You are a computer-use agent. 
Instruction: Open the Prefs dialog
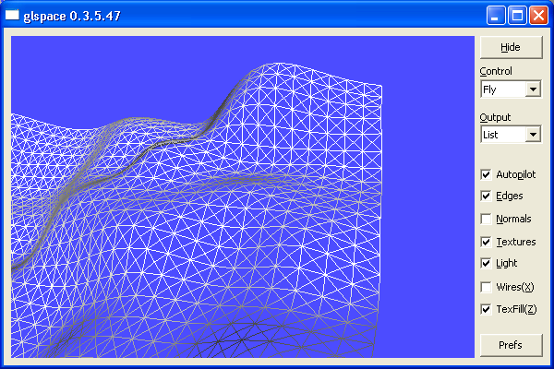pyautogui.click(x=511, y=345)
